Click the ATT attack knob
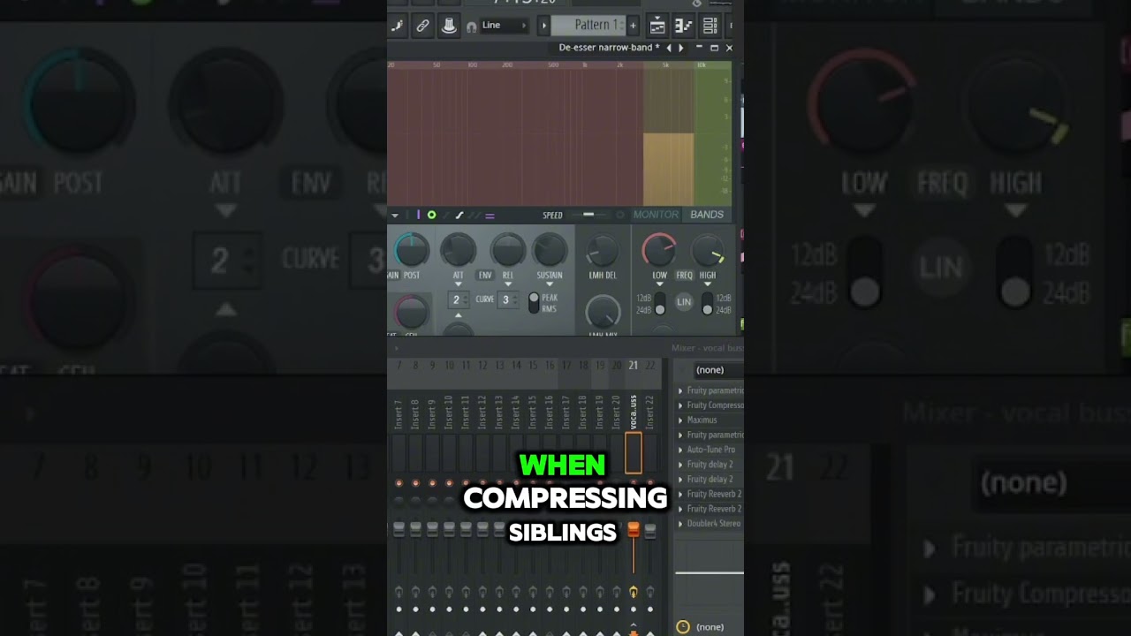The height and width of the screenshot is (636, 1131). pos(458,251)
